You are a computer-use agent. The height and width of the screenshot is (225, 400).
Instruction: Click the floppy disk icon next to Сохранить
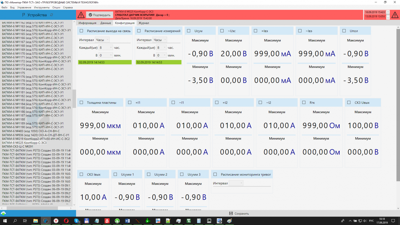(231, 213)
